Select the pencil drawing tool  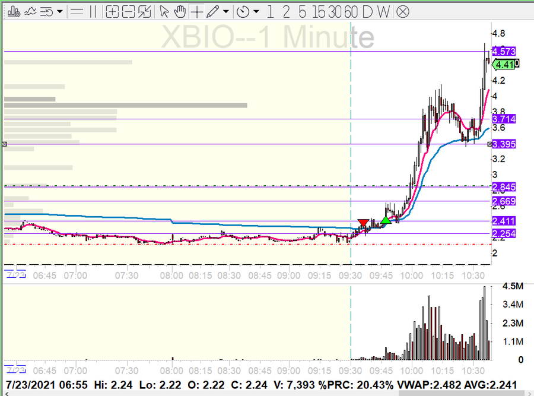tap(212, 12)
